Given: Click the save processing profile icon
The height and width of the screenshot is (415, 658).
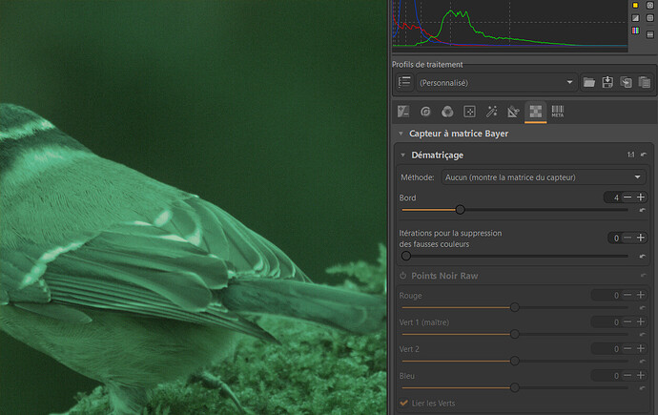Looking at the screenshot, I should (x=607, y=83).
